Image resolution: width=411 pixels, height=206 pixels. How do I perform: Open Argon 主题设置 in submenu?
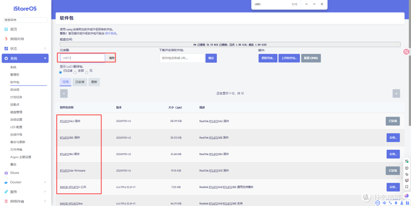pos(21,157)
